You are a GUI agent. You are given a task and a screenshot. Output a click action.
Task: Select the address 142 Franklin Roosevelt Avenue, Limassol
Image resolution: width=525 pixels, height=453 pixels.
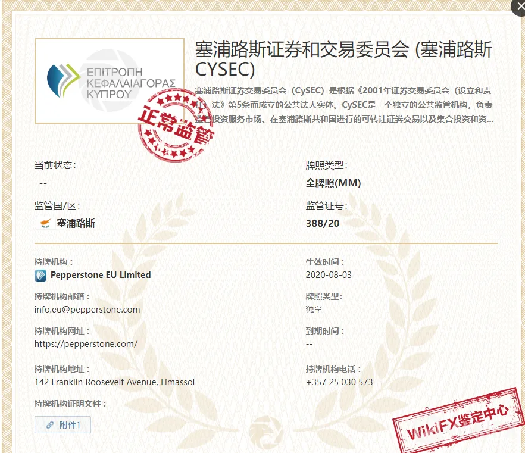tap(114, 382)
